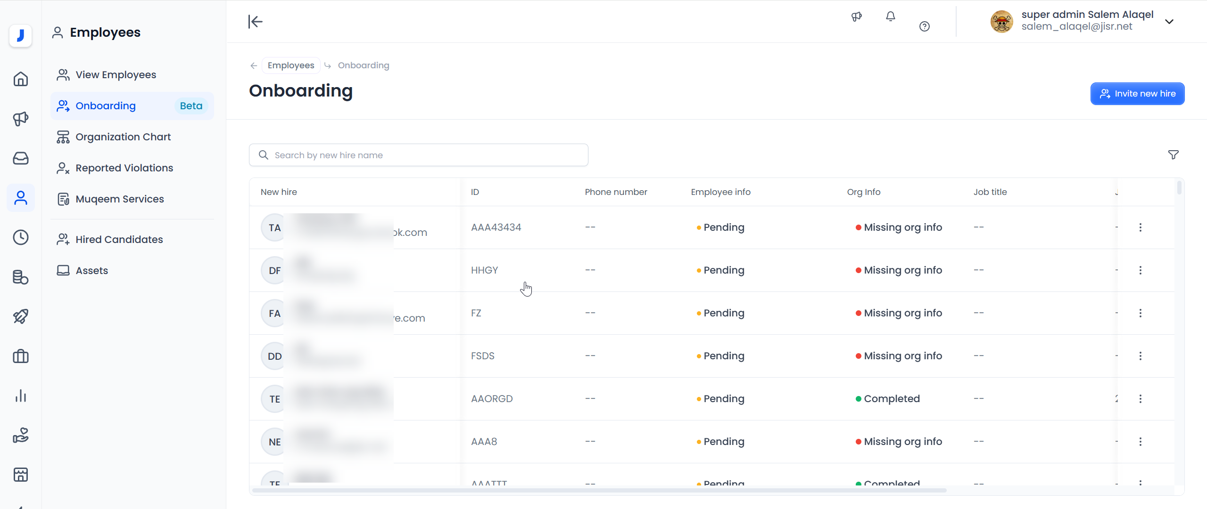Screen dimensions: 1207x509
Task: Click the bar chart analytics icon
Action: 21,396
